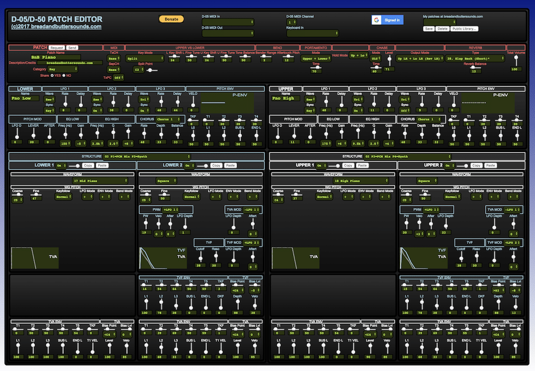
Task: Open the waveform dropdown showing 18 High Piano
Action: tap(360, 181)
